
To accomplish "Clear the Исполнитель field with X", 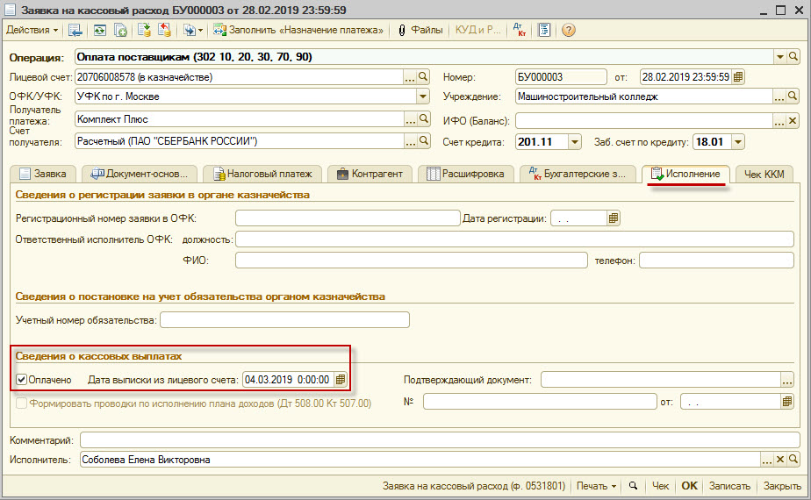I will click(x=780, y=459).
